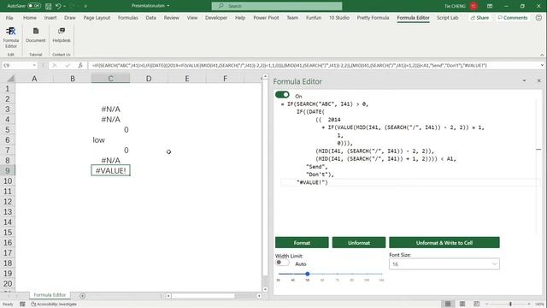The width and height of the screenshot is (547, 308).
Task: Toggle the Formula Editor On switch
Action: tap(282, 95)
